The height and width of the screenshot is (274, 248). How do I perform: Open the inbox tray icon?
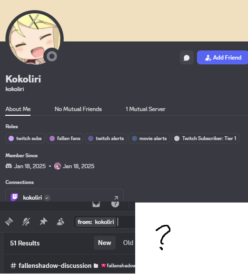[x=96, y=204]
